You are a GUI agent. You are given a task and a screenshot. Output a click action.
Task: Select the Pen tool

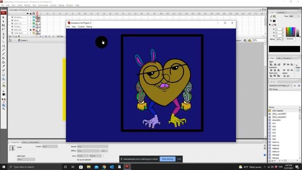pyautogui.click(x=3, y=34)
